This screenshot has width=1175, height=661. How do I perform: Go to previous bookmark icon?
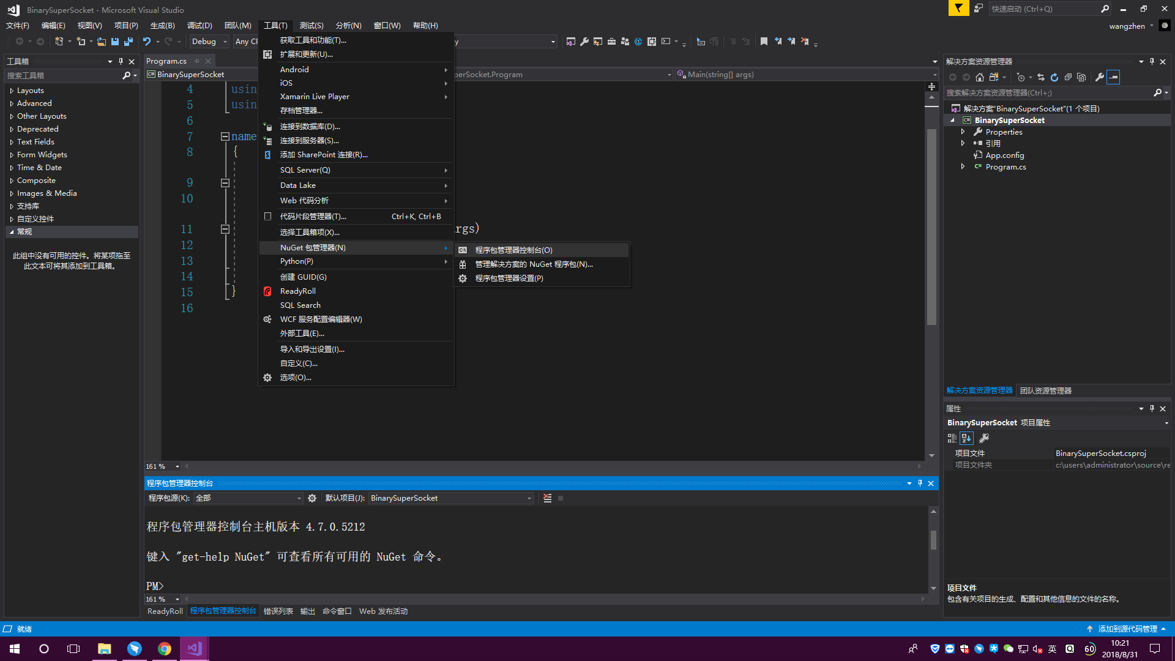pos(778,42)
